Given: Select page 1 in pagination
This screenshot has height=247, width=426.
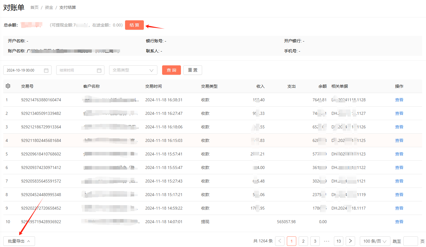Looking at the screenshot, I should coord(292,241).
